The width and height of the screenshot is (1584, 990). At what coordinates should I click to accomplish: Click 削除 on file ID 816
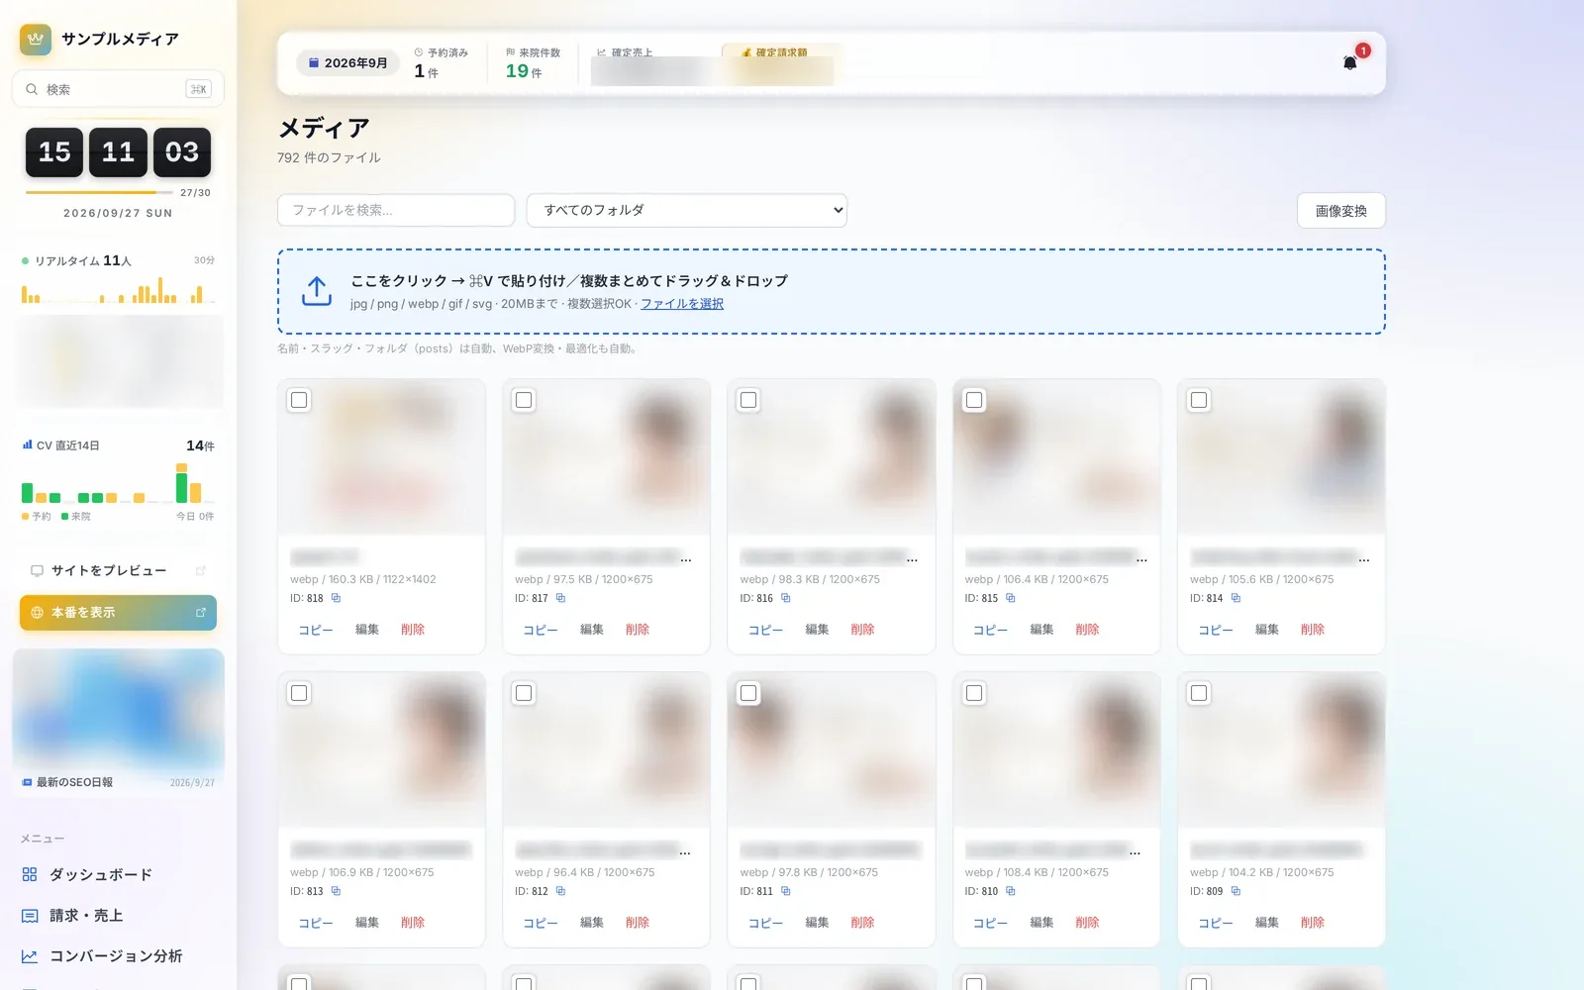[x=862, y=630]
